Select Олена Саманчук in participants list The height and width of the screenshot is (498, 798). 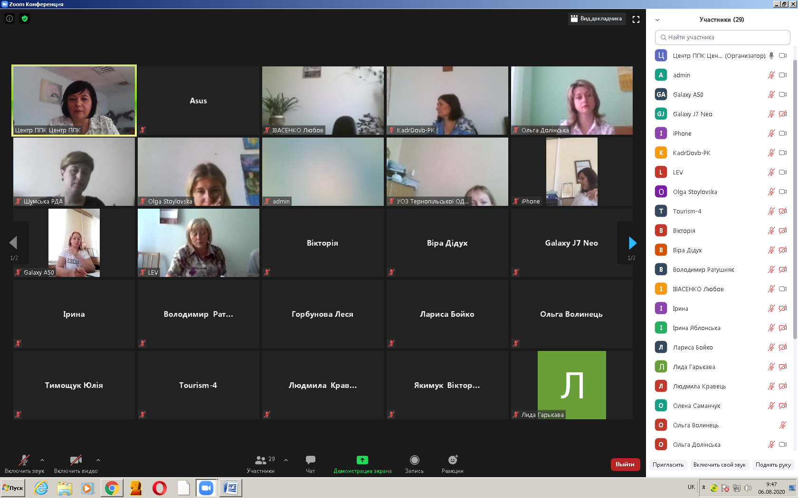coord(722,406)
